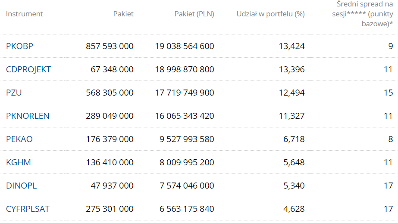Select CDPROJEKT PLN value 18 998 870 800
398x223 pixels.
tap(185, 69)
